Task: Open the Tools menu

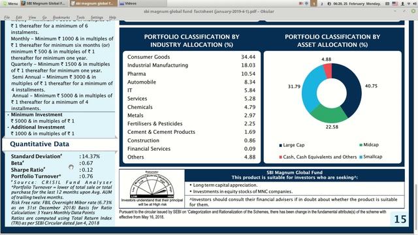Action: coord(80,18)
